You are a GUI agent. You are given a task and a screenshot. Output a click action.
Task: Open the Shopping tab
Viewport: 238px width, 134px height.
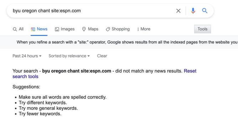[118, 29]
